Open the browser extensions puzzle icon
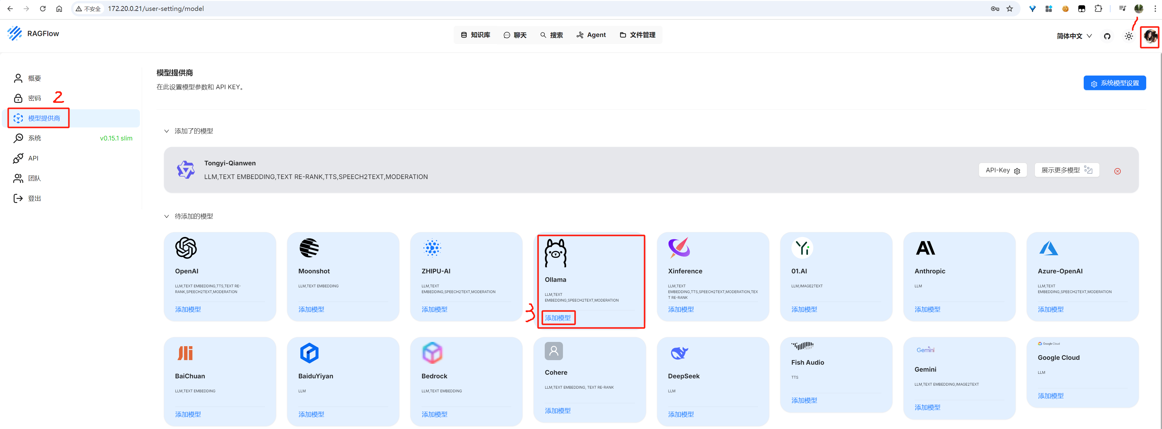 [x=1098, y=8]
